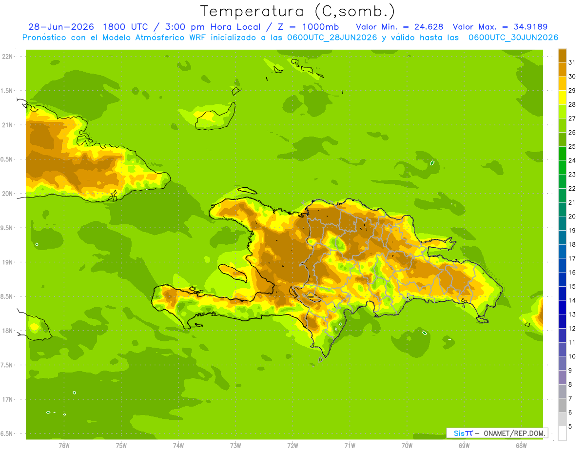The height and width of the screenshot is (452, 585).
Task: Click the 'SisTT – ONAMET/REP.DOM.' credit label
Action: tap(497, 433)
